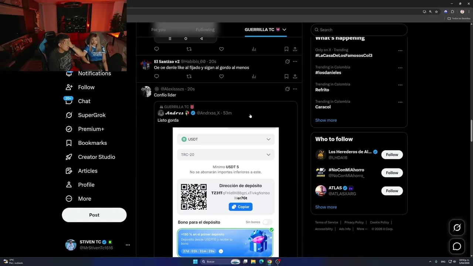Open the Follow sidebar item
This screenshot has height=266, width=473.
click(x=80, y=87)
